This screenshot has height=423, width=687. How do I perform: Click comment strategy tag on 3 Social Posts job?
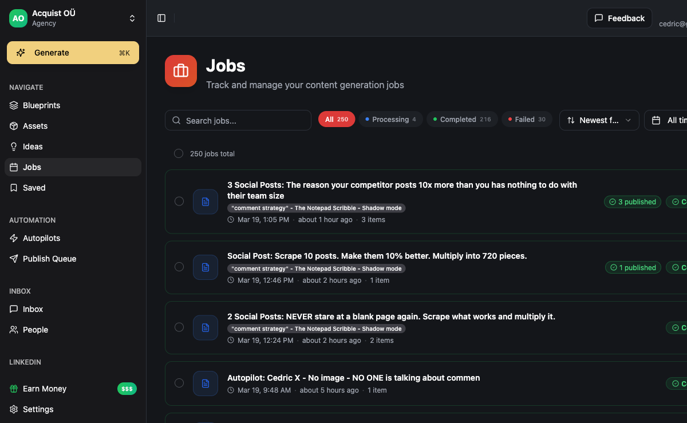(x=317, y=208)
